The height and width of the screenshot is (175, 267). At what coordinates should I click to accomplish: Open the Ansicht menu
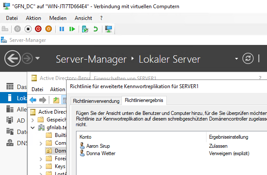click(83, 18)
